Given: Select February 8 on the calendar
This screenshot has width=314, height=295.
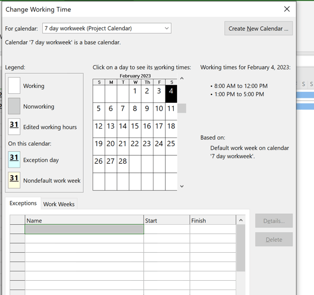Looking at the screenshot, I should tap(135, 111).
